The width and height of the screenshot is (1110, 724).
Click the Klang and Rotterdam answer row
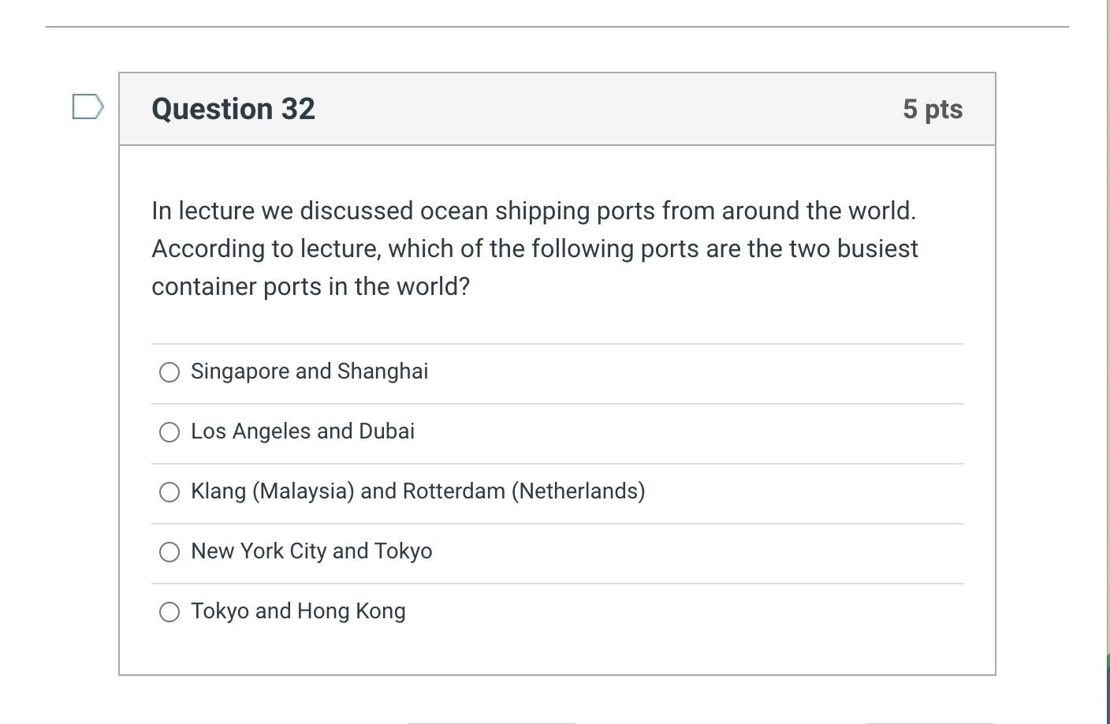tap(418, 491)
